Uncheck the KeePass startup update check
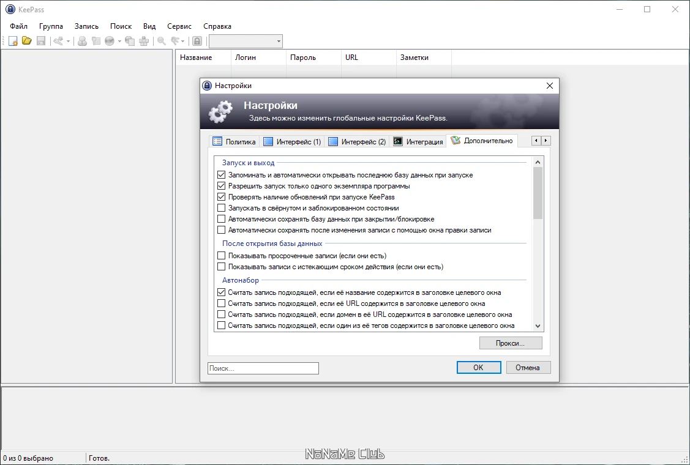 point(222,196)
